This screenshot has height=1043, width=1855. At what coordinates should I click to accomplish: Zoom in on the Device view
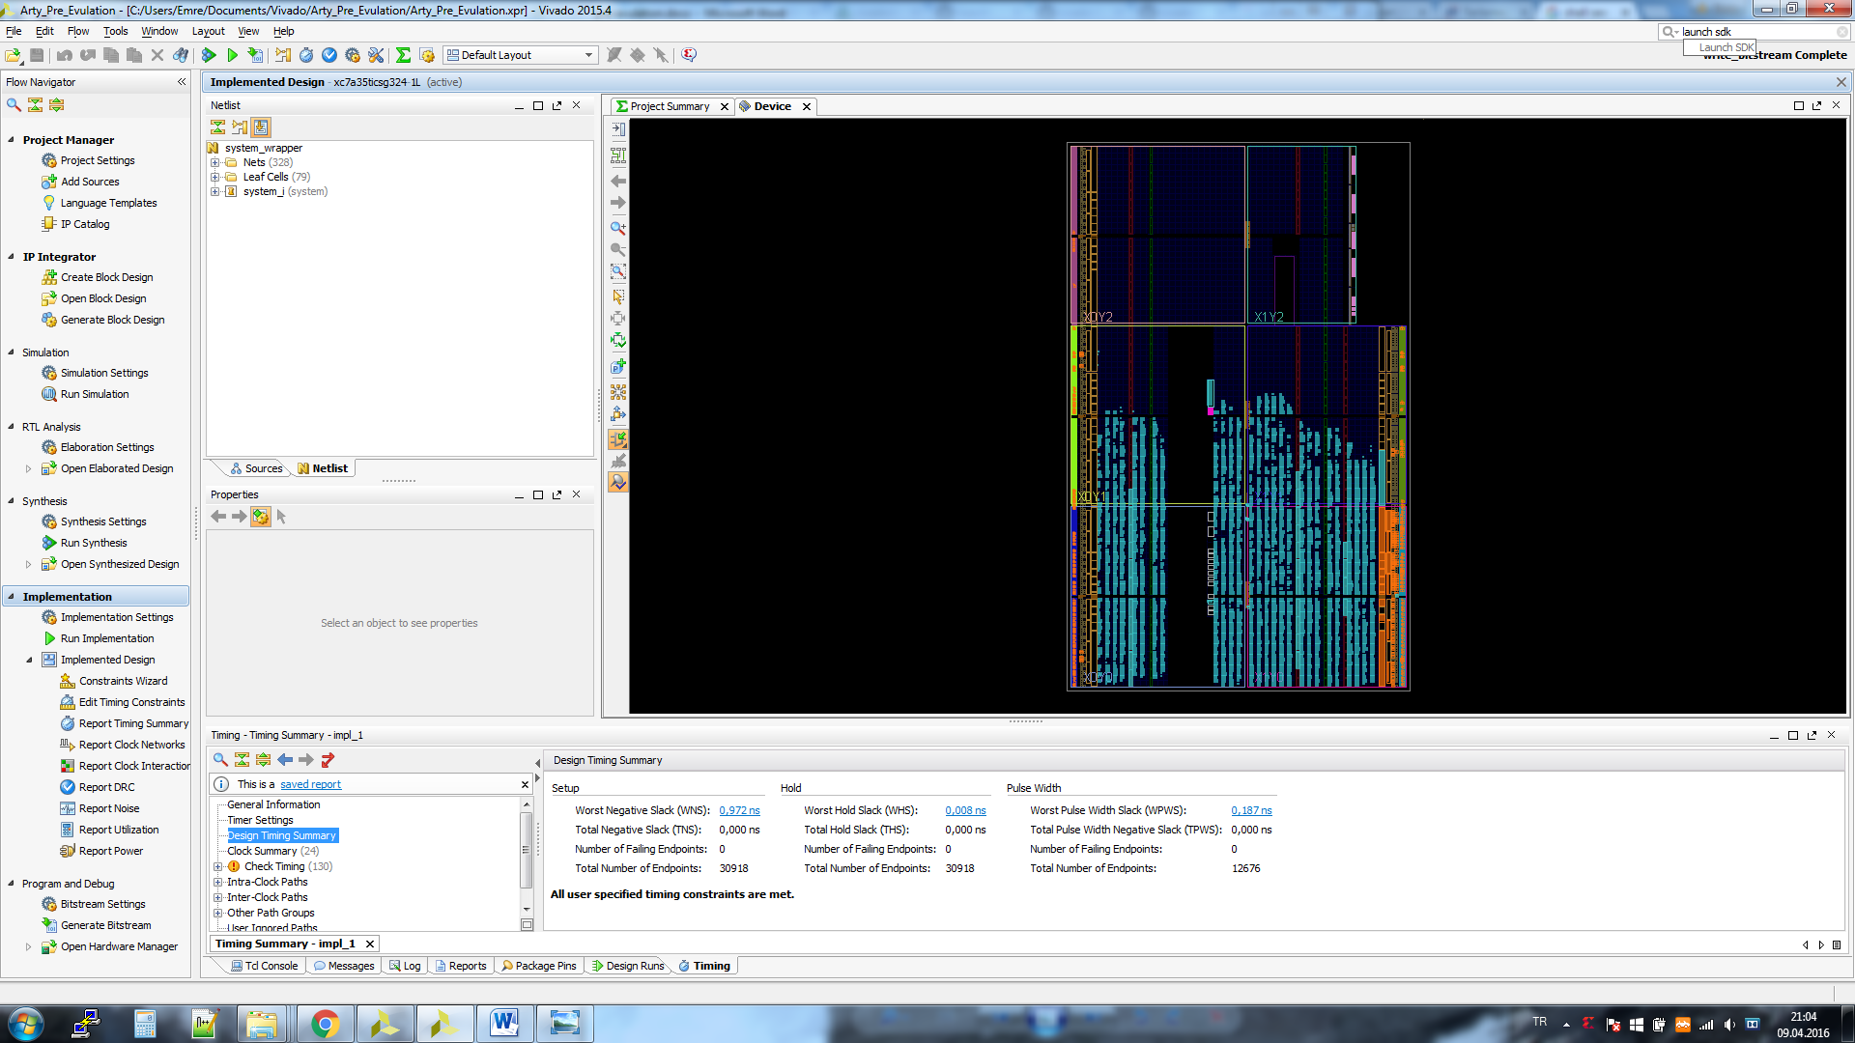click(618, 228)
